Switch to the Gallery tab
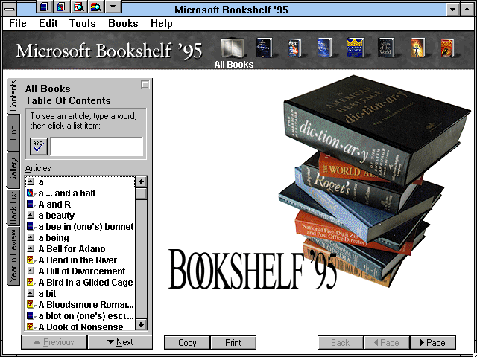Image resolution: width=477 pixels, height=357 pixels. [13, 170]
